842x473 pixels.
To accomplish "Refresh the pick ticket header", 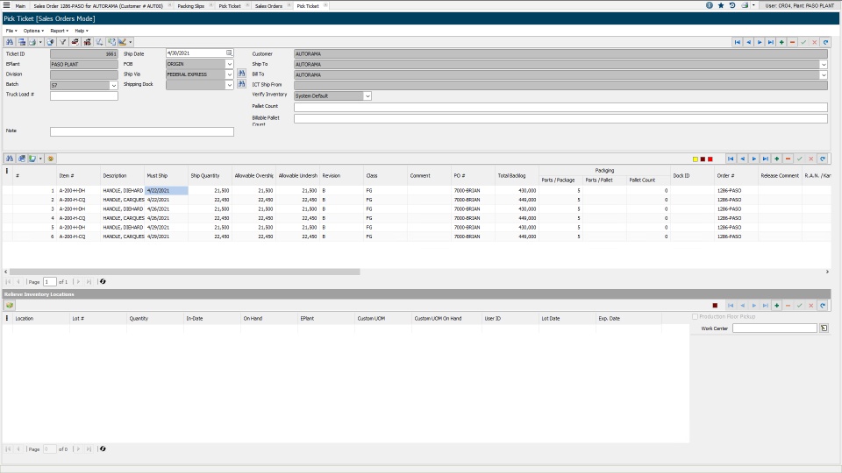I will pos(826,42).
